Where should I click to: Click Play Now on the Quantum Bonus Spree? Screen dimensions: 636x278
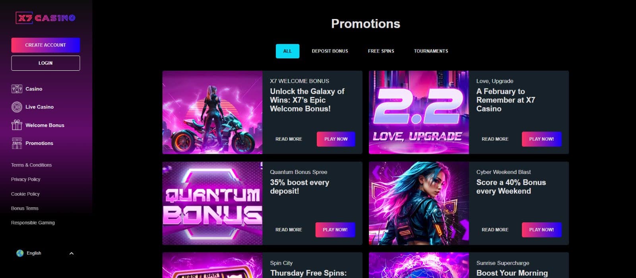pos(335,230)
